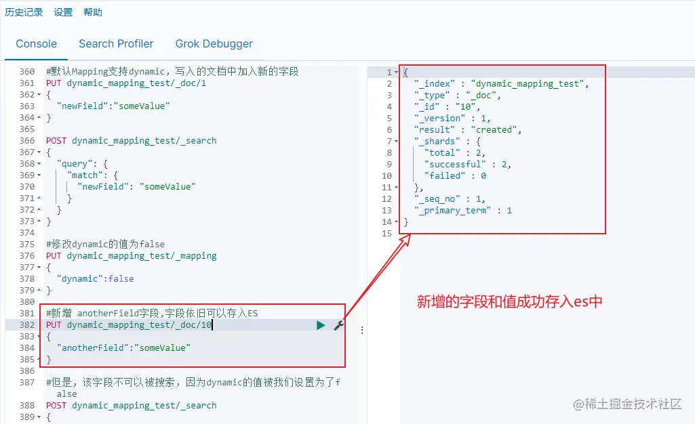The height and width of the screenshot is (424, 695).
Task: Toggle fold end marker at output line 11
Action: [x=396, y=187]
